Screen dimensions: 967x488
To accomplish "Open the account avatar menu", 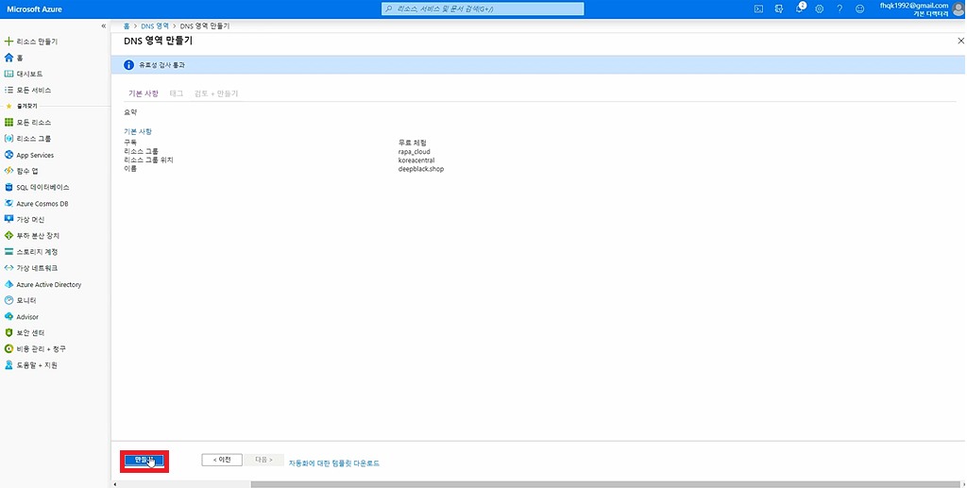I will [959, 8].
